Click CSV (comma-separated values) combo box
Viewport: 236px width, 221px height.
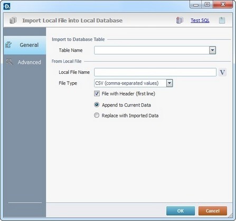point(134,83)
